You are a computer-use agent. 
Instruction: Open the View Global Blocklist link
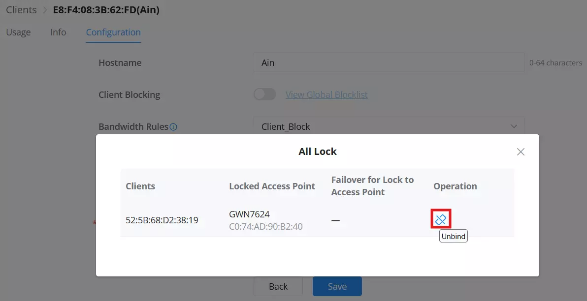pyautogui.click(x=326, y=94)
